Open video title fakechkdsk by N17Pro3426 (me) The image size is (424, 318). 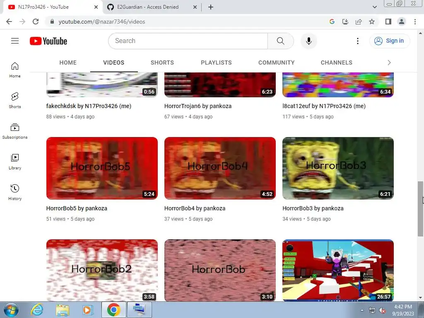click(x=89, y=106)
